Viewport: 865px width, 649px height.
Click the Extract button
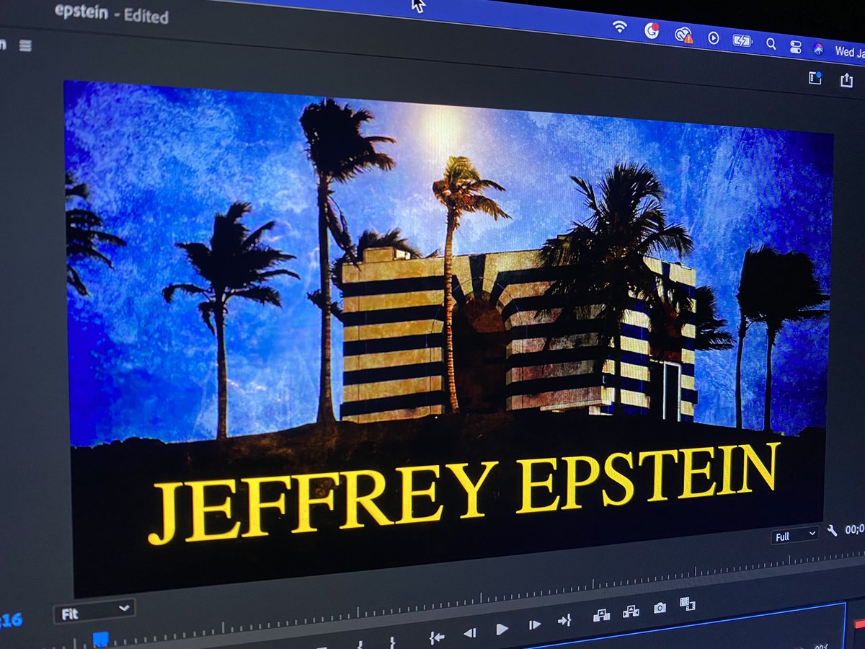pyautogui.click(x=631, y=612)
